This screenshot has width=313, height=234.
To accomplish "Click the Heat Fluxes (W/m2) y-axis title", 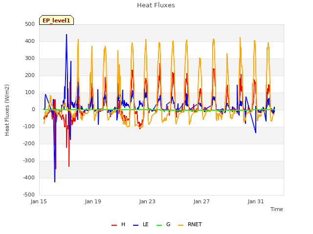I will pos(7,110).
